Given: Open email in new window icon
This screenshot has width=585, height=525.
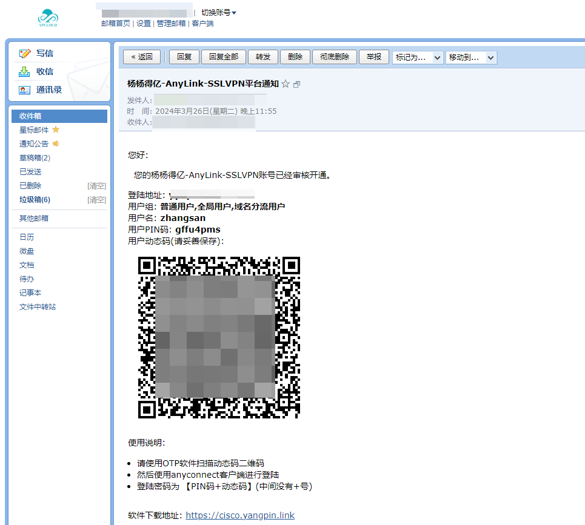Looking at the screenshot, I should [296, 84].
